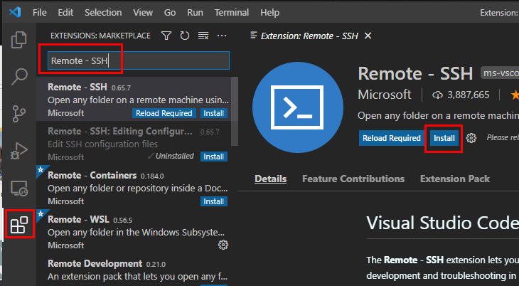The height and width of the screenshot is (286, 519).
Task: Open the Run menu
Action: [x=195, y=13]
